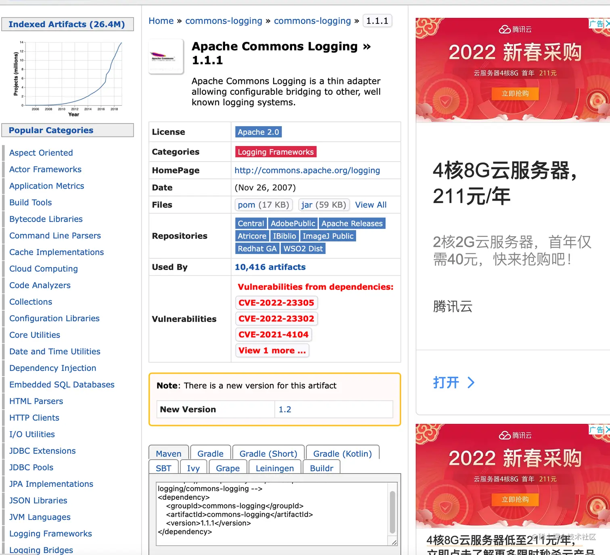Switch to the Ivy tab
Screen dimensions: 610x555
[x=193, y=468]
